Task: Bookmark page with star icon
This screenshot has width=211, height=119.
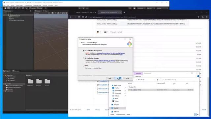Action: point(198,17)
